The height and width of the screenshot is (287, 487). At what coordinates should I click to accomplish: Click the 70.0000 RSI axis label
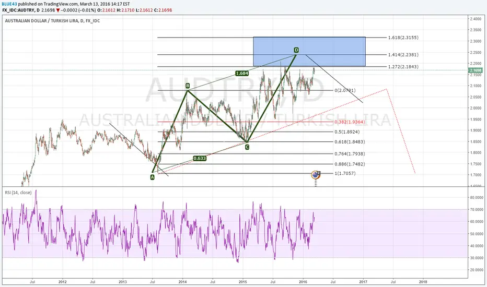click(x=477, y=209)
